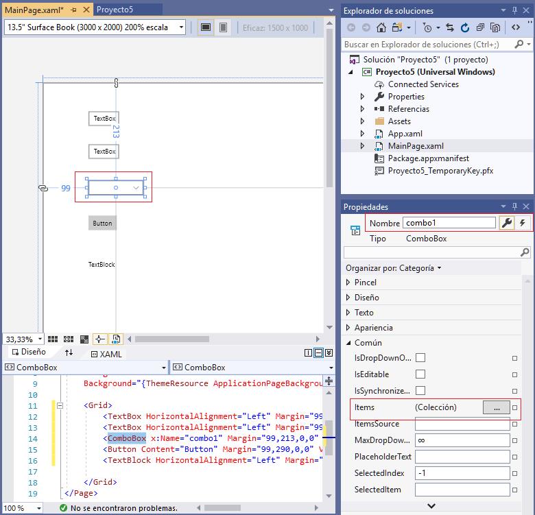Click the collapse all icon in solution explorer
Image resolution: width=535 pixels, height=515 pixels.
tap(479, 28)
